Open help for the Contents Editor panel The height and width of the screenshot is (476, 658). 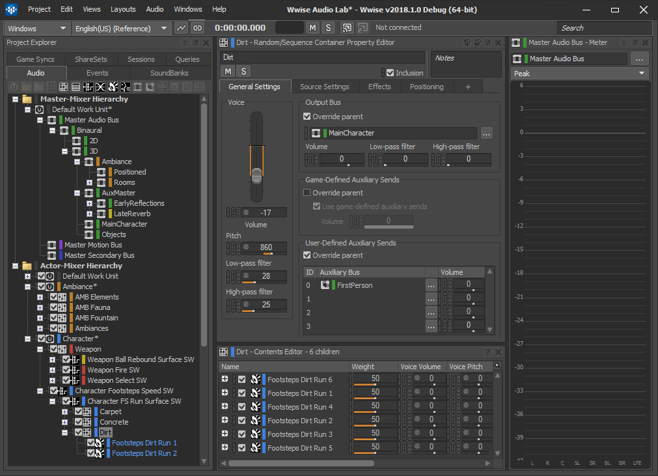[487, 352]
